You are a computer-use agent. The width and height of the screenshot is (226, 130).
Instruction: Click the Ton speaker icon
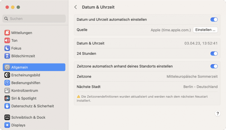7,41
